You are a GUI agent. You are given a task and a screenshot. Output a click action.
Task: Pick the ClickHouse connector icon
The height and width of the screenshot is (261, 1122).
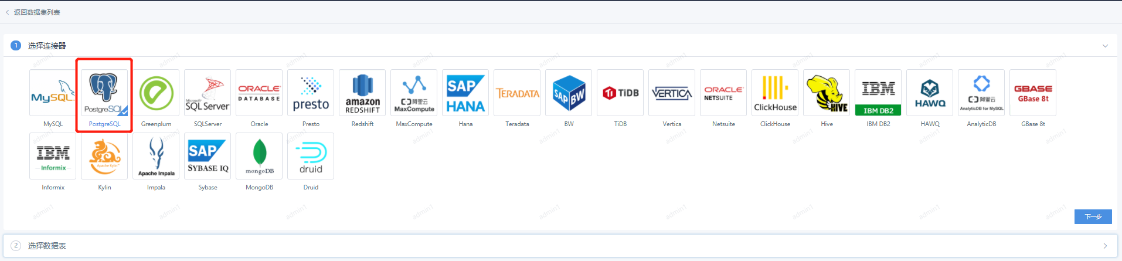pyautogui.click(x=775, y=93)
